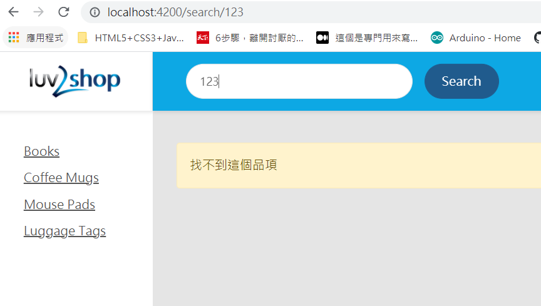Go back with the browser back arrow
541x306 pixels.
click(x=13, y=12)
